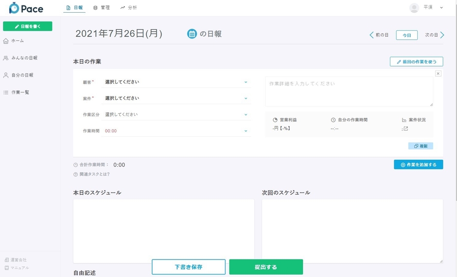
Task: Expand the 平須 user menu chevron
Action: [x=441, y=8]
